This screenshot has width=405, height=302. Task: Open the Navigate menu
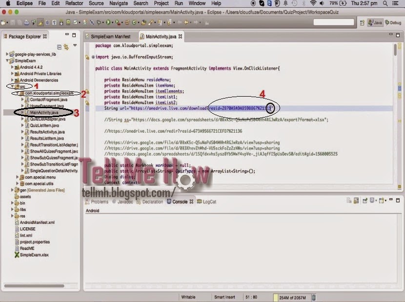(x=119, y=3)
